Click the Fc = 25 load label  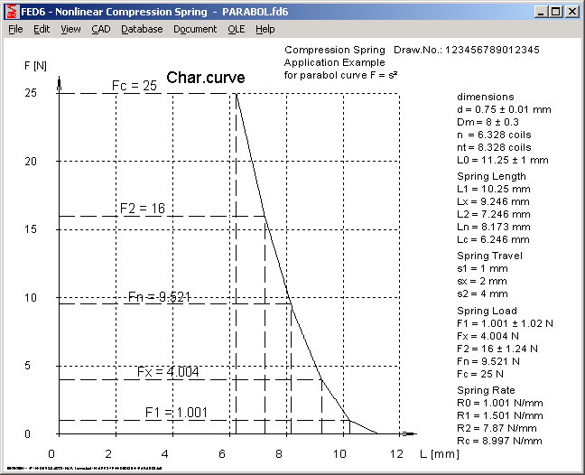tap(134, 86)
